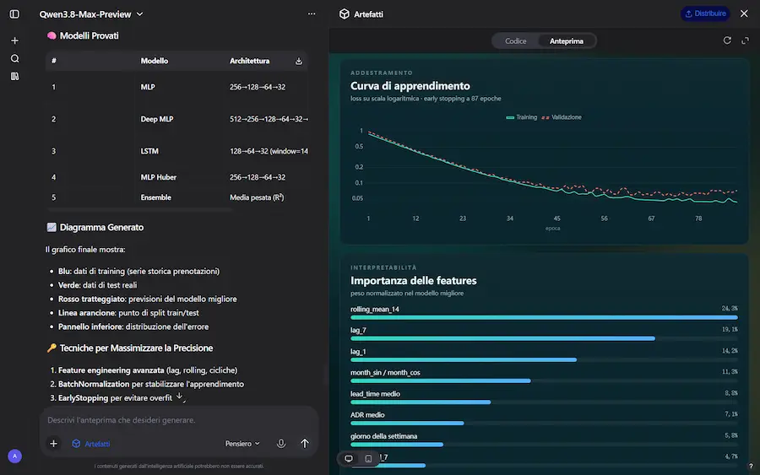Add attachment with plus button in composer
The width and height of the screenshot is (760, 475).
(54, 444)
